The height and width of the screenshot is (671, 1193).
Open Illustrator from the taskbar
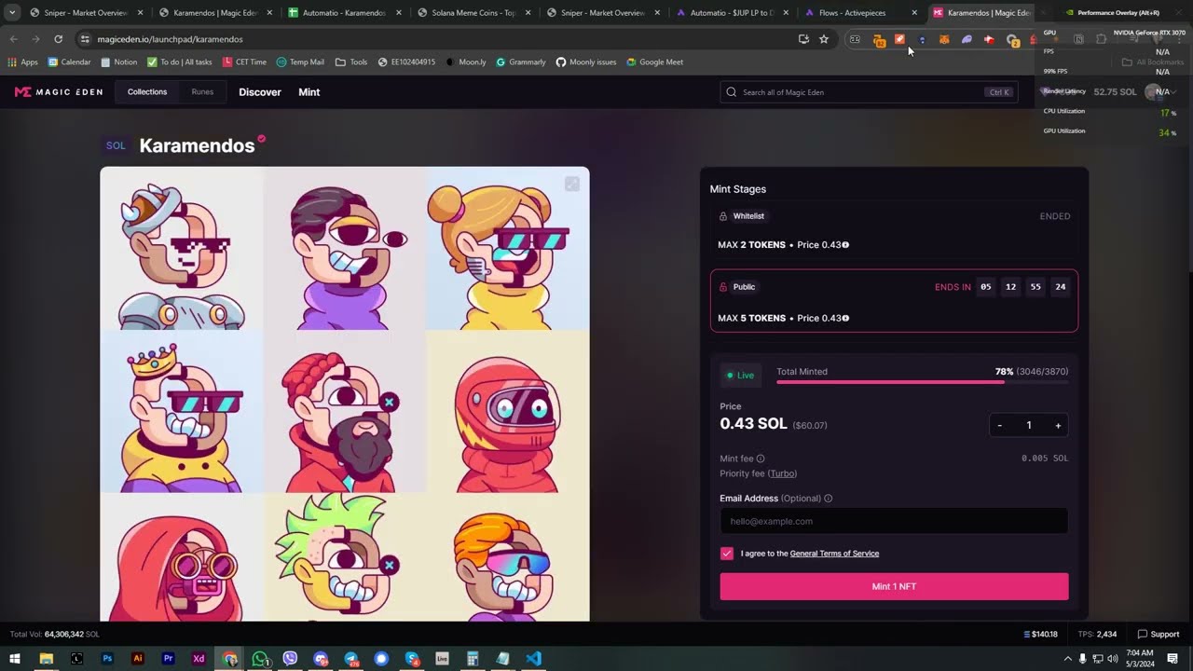tap(138, 658)
